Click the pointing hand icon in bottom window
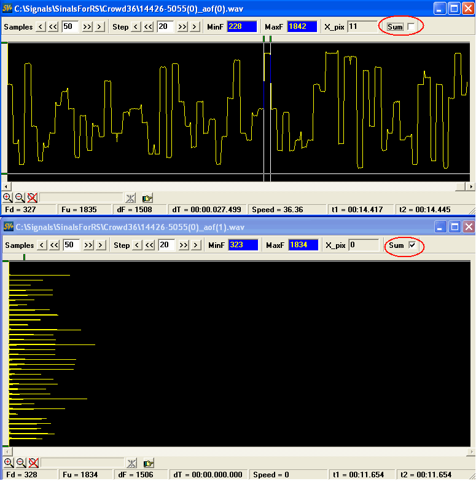This screenshot has width=476, height=481. (147, 463)
